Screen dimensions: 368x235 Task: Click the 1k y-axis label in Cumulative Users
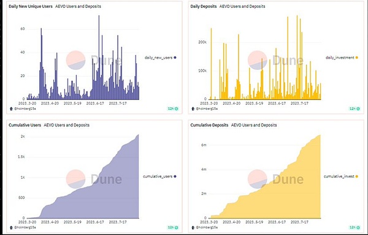[x=23, y=177]
